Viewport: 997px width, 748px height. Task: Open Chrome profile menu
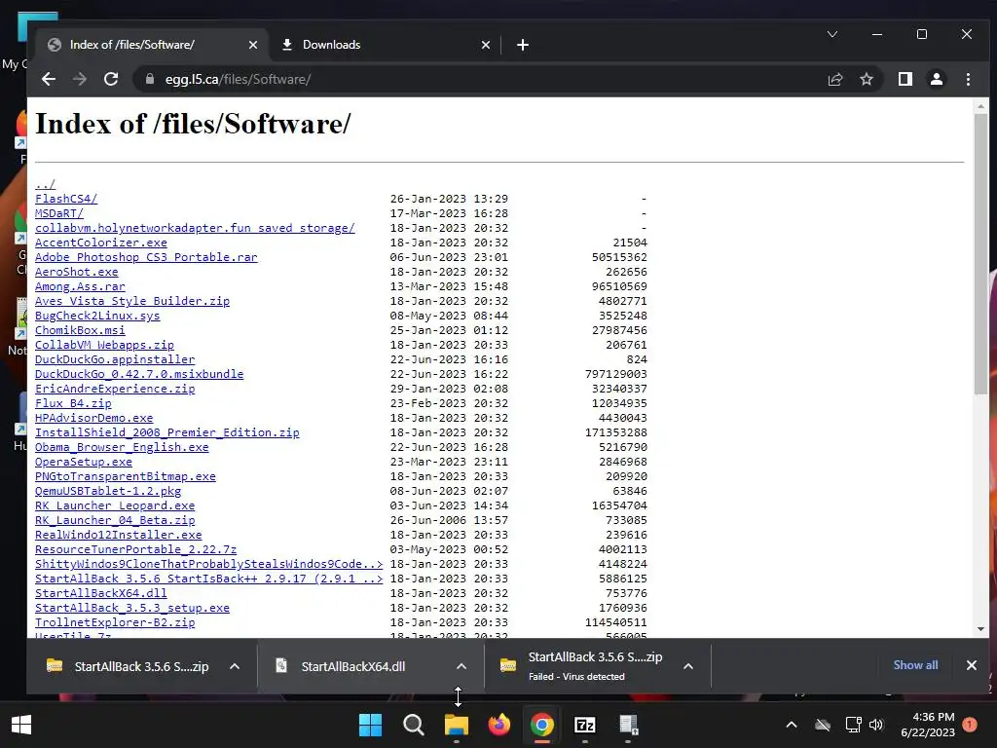936,79
